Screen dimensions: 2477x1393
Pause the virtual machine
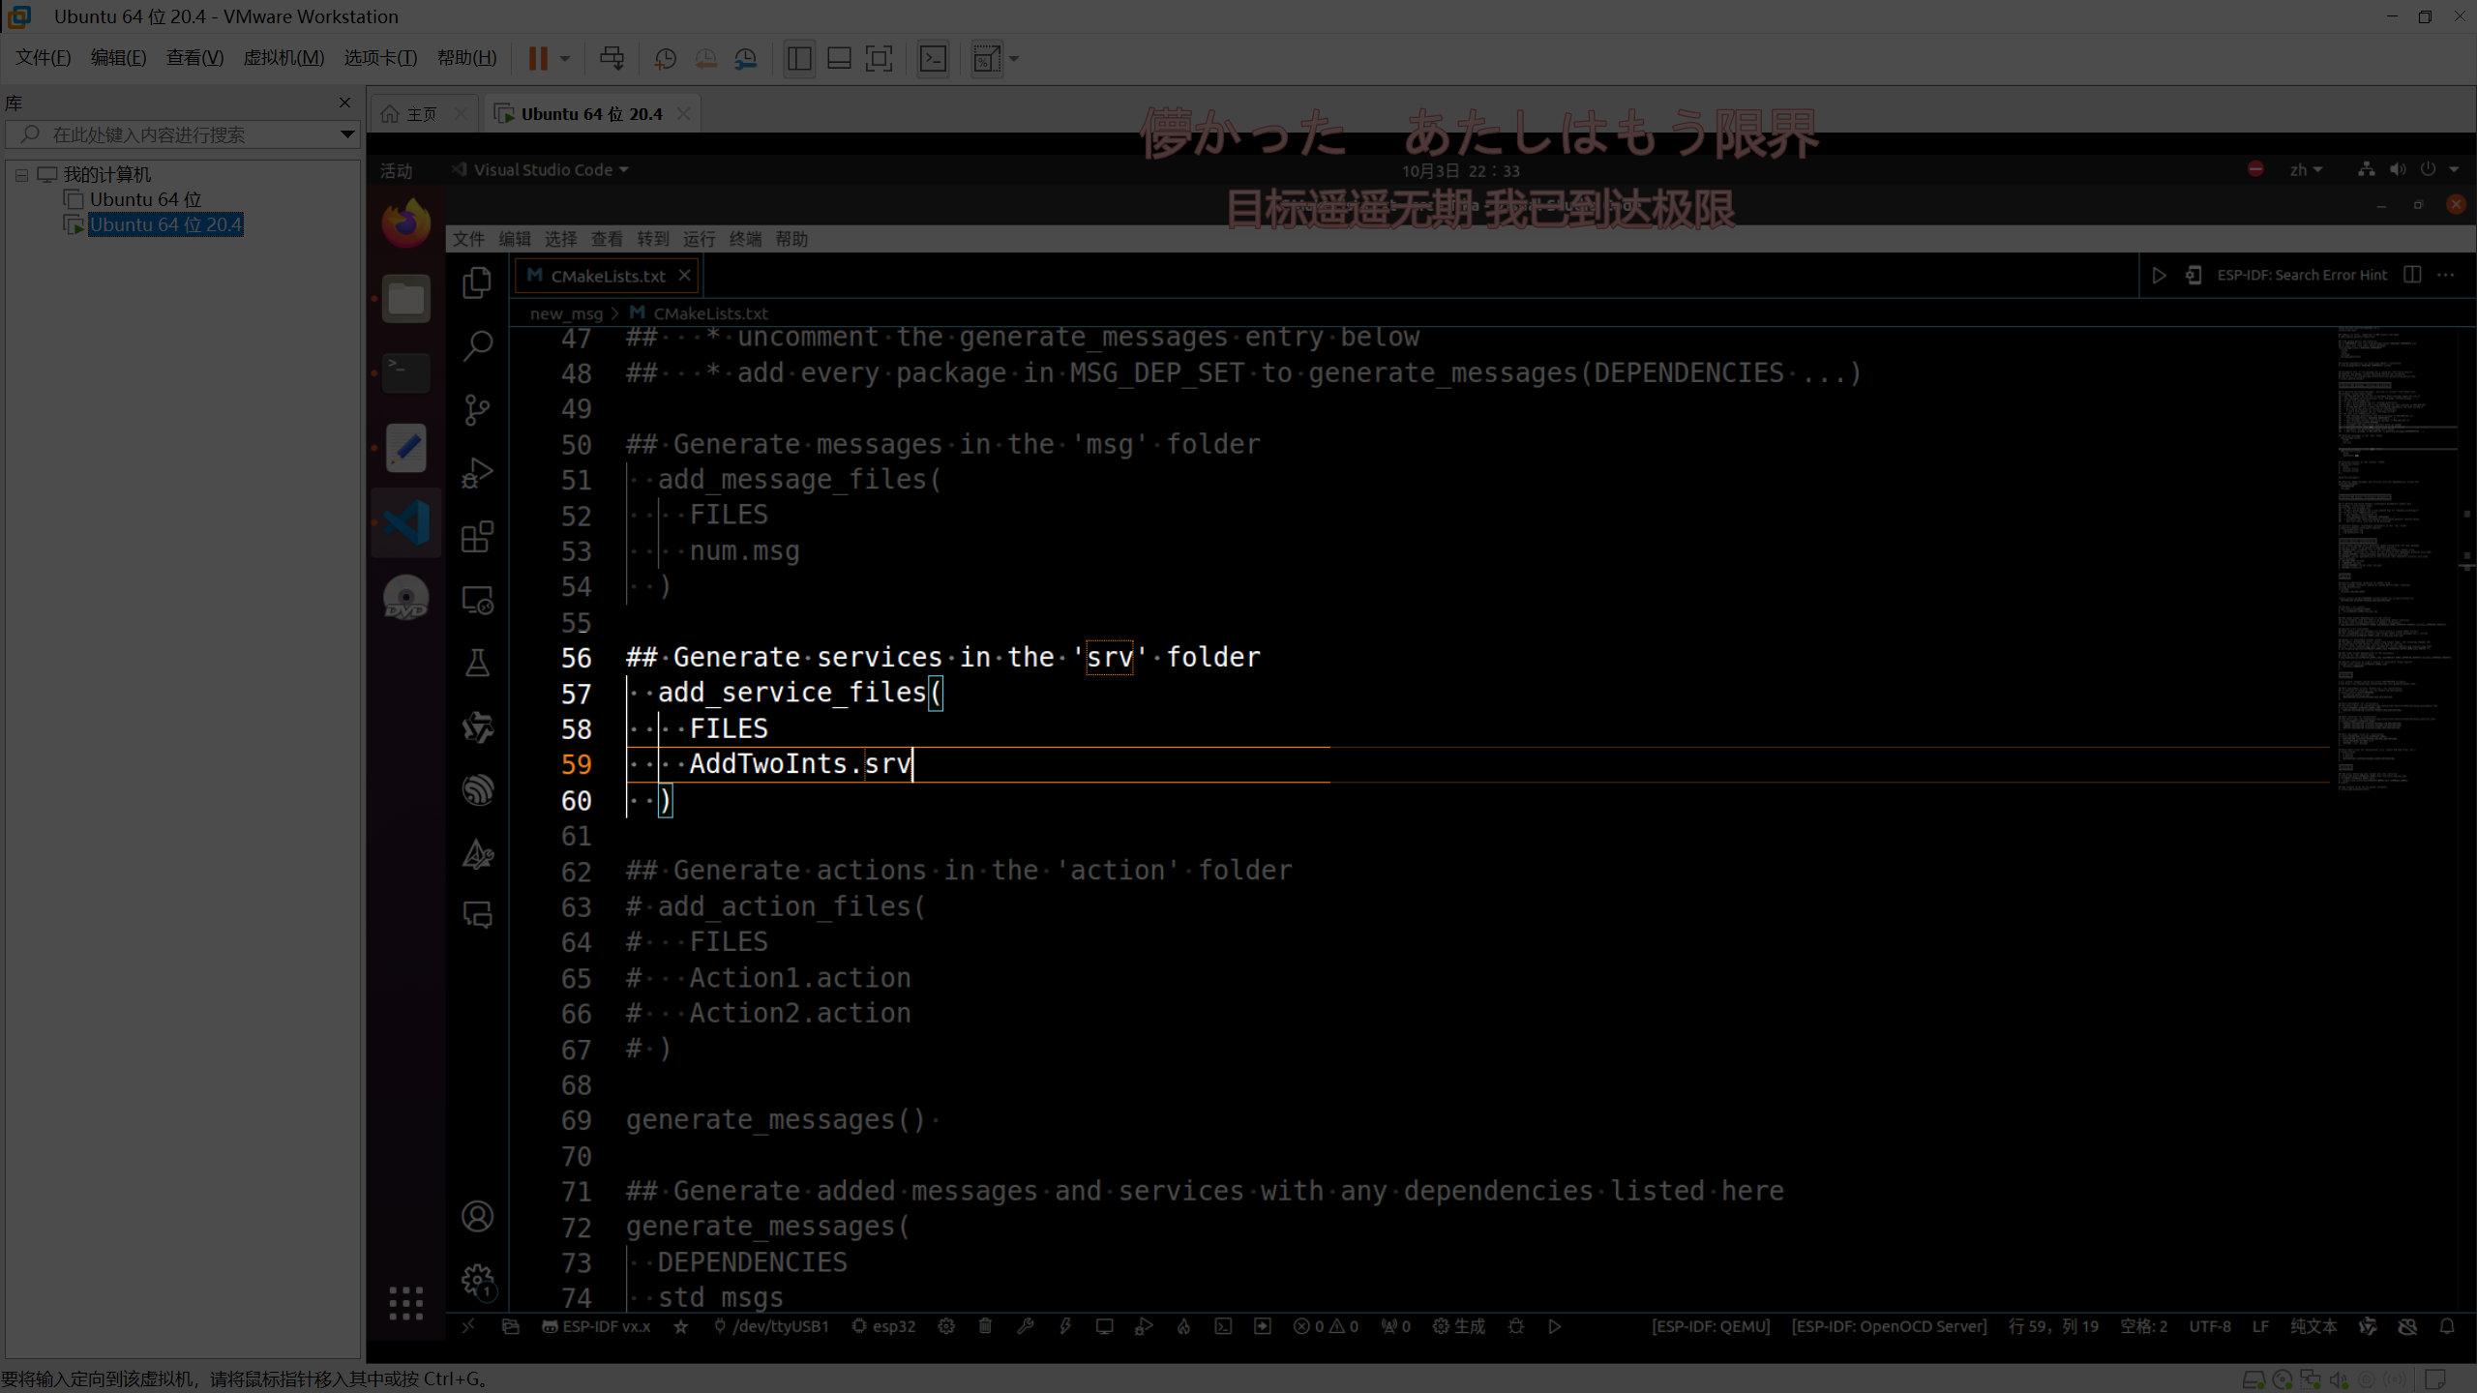point(538,58)
